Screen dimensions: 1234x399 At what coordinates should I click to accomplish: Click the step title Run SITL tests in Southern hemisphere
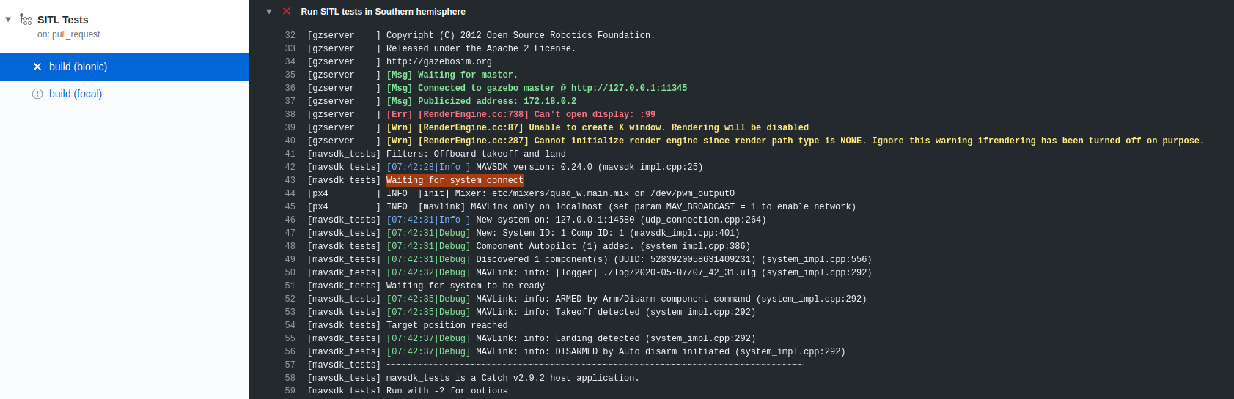point(383,12)
